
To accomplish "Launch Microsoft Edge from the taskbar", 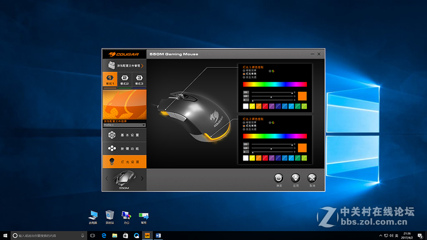I will 104,235.
